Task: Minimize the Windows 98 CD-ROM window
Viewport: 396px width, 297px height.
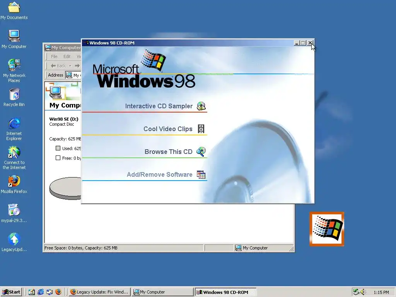Action: 297,43
